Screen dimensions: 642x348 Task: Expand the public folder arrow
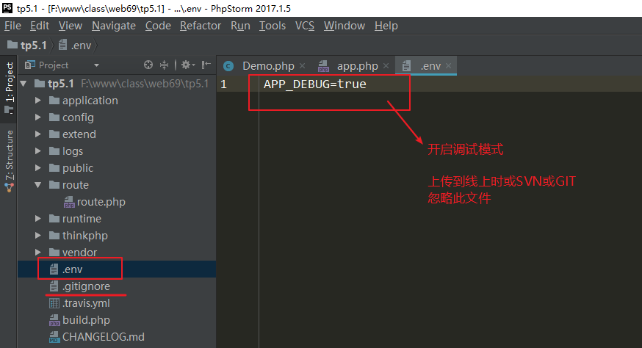pyautogui.click(x=38, y=168)
